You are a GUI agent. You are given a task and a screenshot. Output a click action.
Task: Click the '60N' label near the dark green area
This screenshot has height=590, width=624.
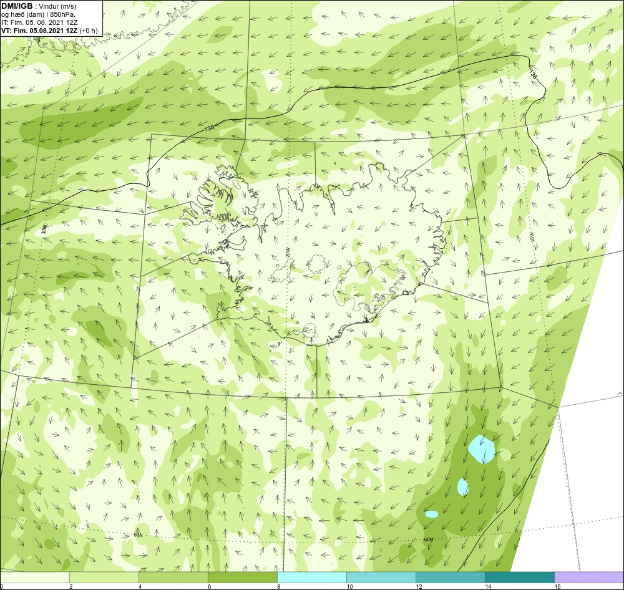(x=428, y=540)
